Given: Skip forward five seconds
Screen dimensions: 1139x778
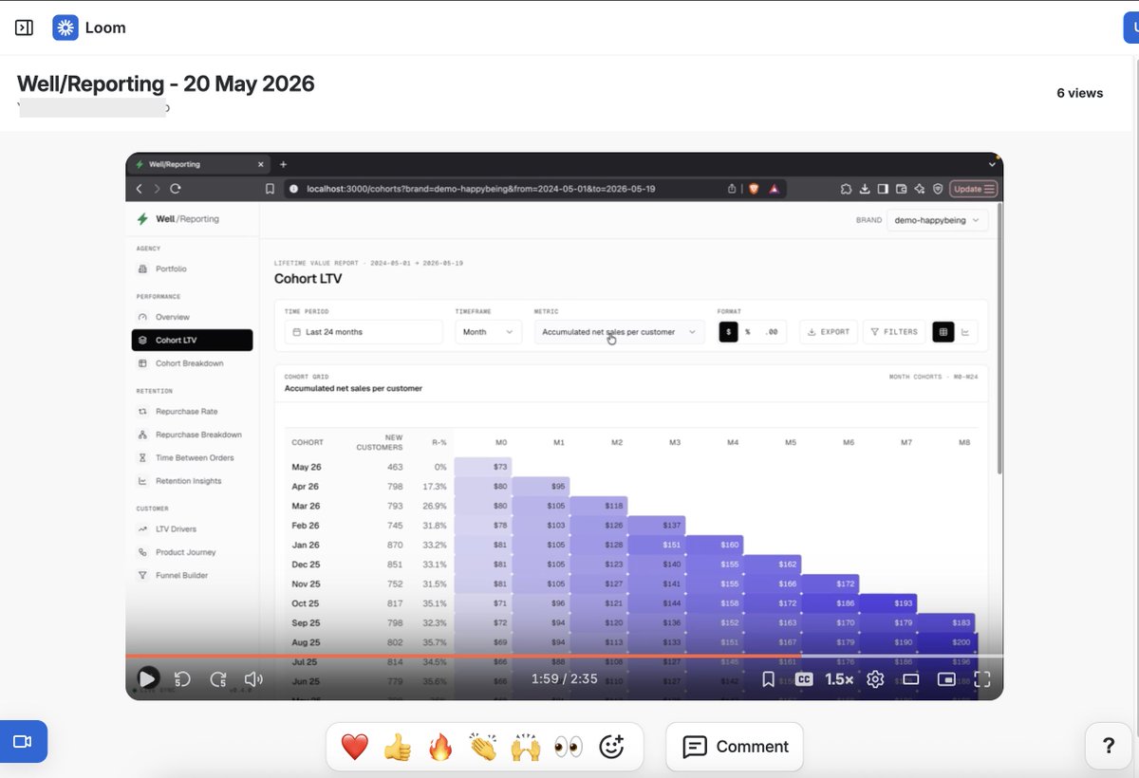Looking at the screenshot, I should click(218, 679).
